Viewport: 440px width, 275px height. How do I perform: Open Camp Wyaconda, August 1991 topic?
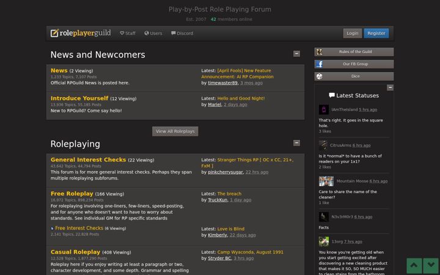(x=251, y=252)
